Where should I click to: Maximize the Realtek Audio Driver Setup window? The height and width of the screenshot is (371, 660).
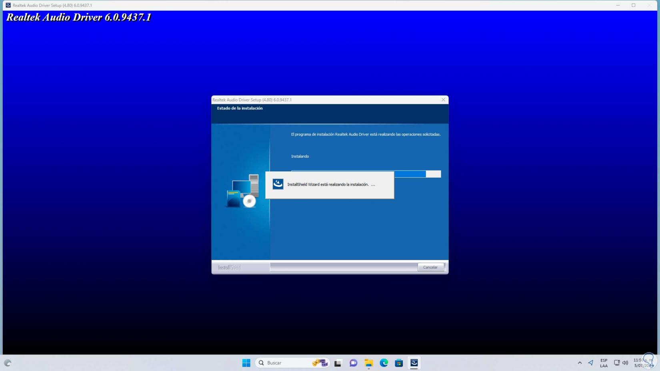633,5
